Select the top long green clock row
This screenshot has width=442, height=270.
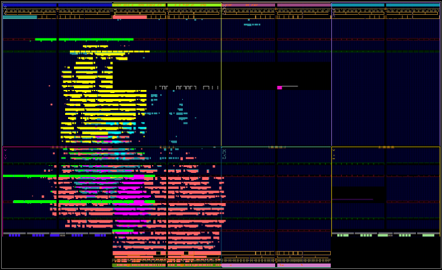tap(84, 40)
